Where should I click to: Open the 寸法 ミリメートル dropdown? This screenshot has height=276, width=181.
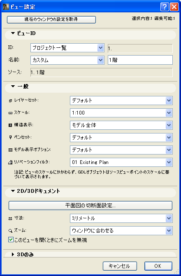tap(121, 218)
